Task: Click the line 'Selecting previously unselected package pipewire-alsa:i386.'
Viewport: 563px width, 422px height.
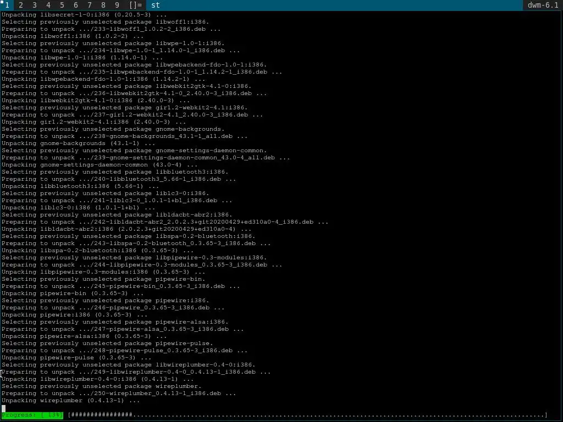Action: (x=115, y=322)
